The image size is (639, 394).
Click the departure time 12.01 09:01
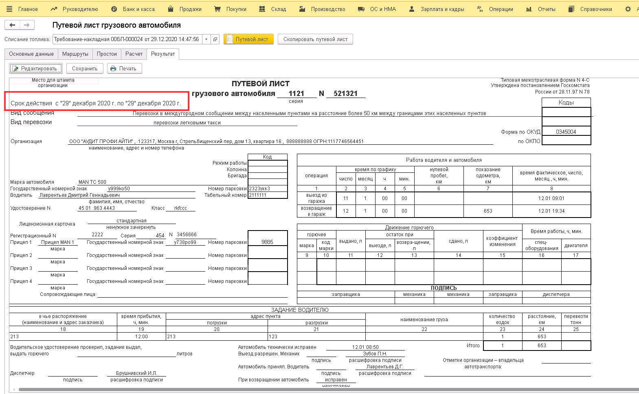click(x=551, y=198)
